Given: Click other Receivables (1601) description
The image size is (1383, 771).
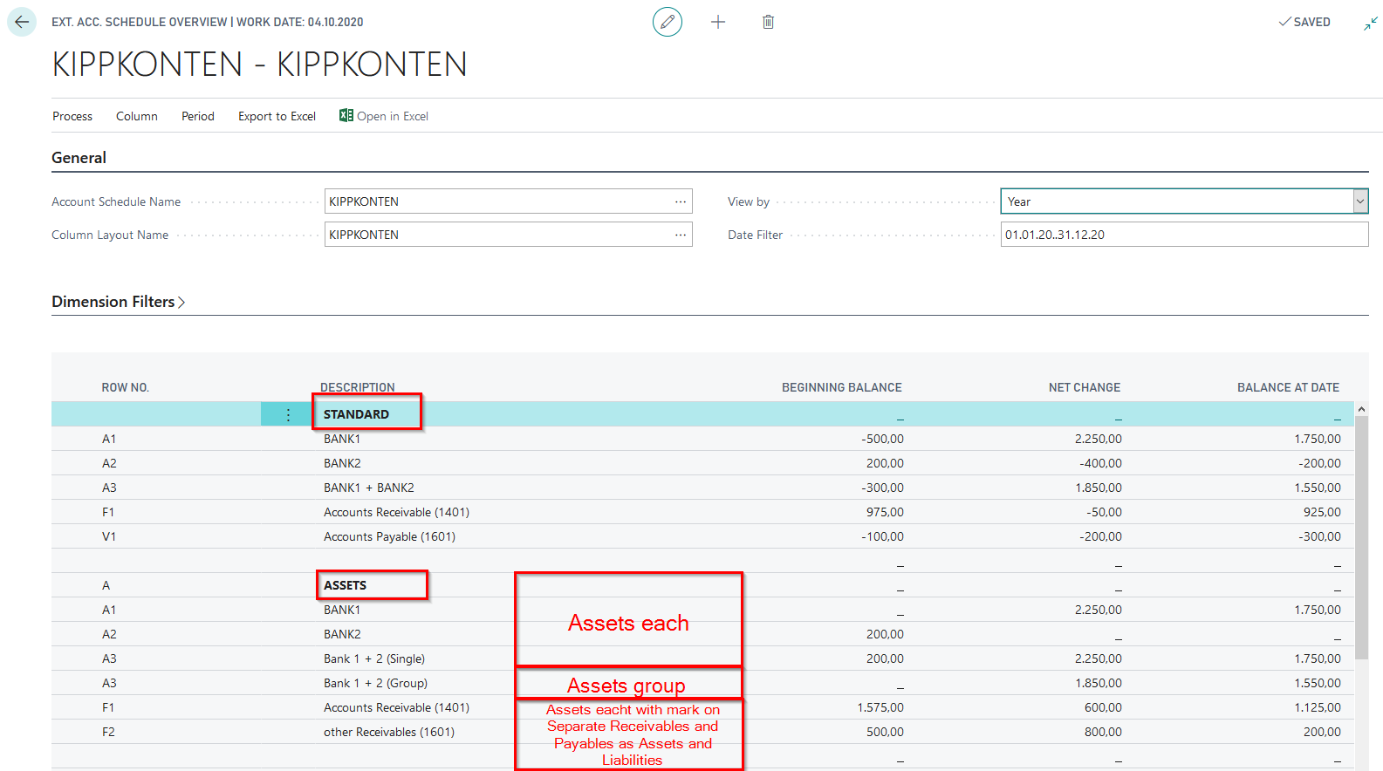Looking at the screenshot, I should (389, 732).
